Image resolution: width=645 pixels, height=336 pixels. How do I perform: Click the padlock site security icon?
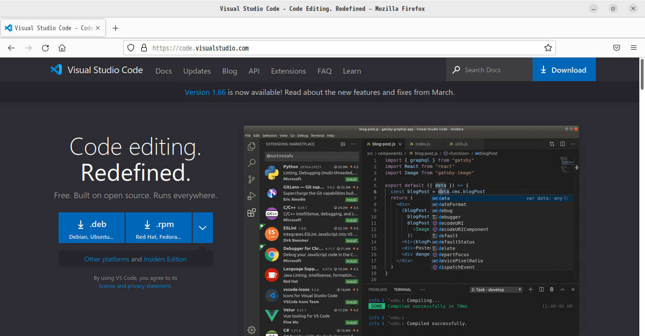144,48
